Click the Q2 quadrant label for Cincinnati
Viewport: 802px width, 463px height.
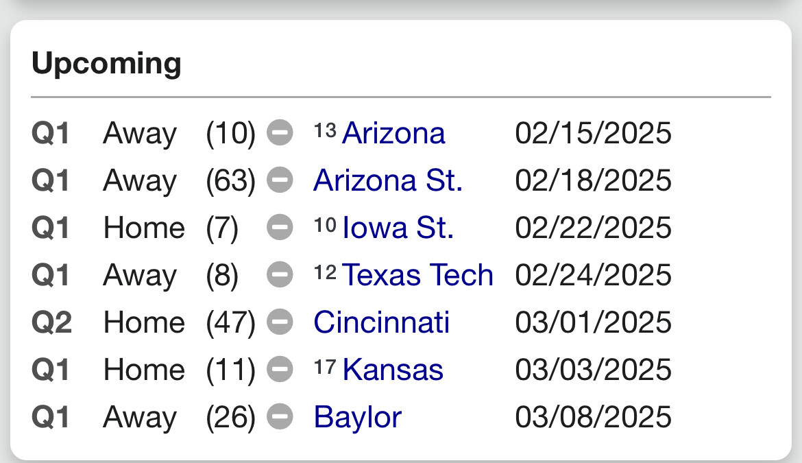[51, 322]
